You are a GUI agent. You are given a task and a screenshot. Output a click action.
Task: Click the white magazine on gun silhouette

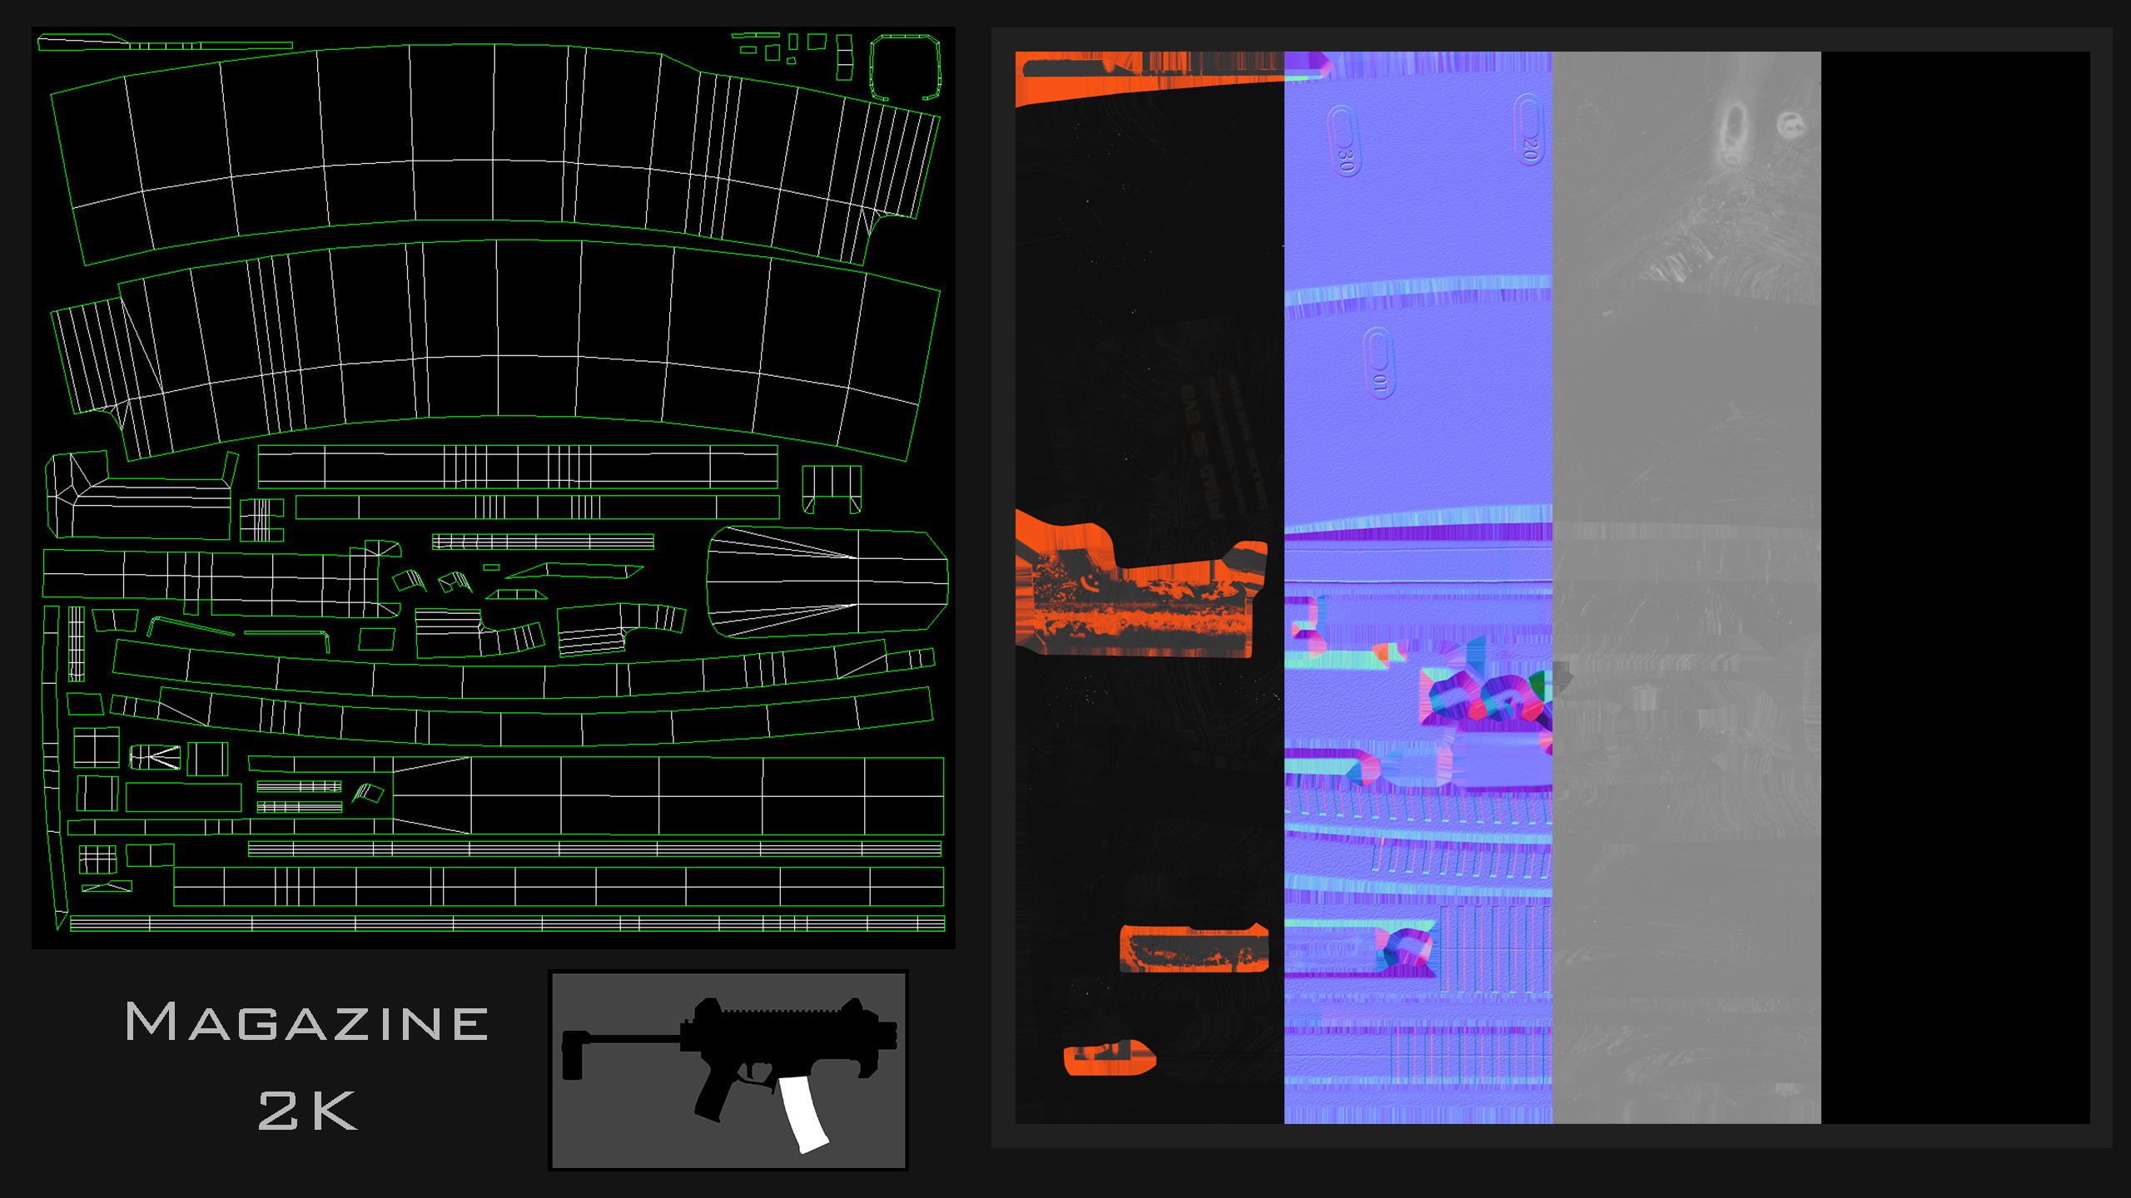click(803, 1113)
